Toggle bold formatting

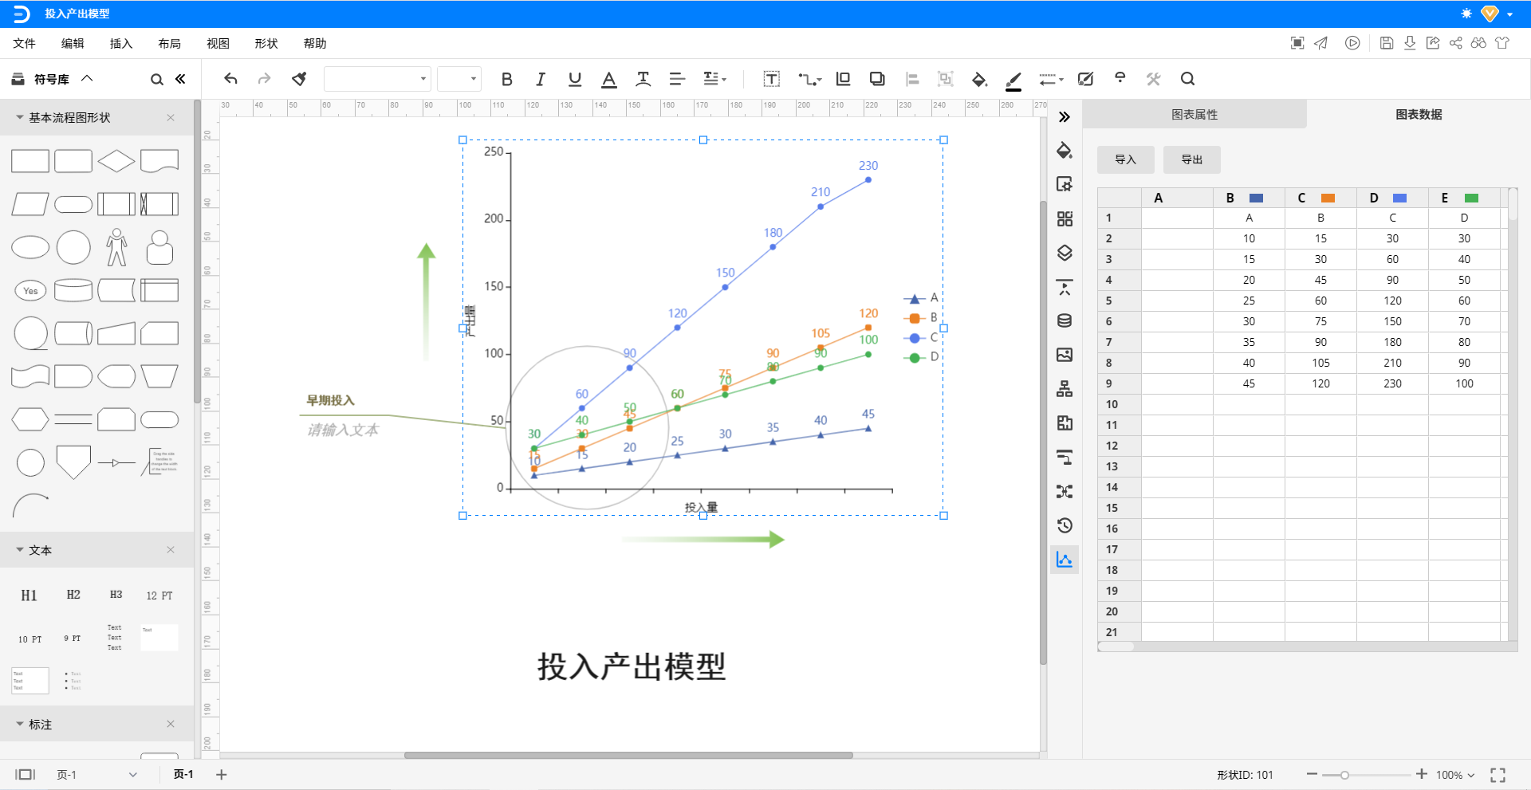tap(506, 79)
